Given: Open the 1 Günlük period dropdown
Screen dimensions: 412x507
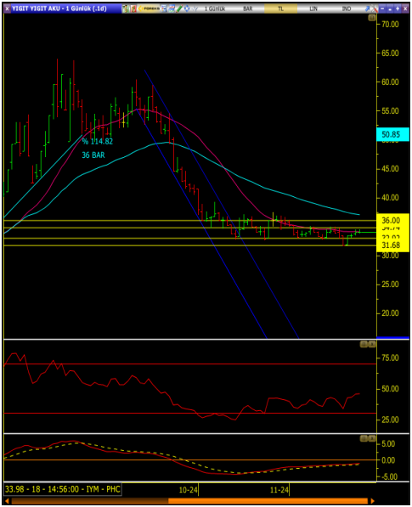Looking at the screenshot, I should pos(215,8).
